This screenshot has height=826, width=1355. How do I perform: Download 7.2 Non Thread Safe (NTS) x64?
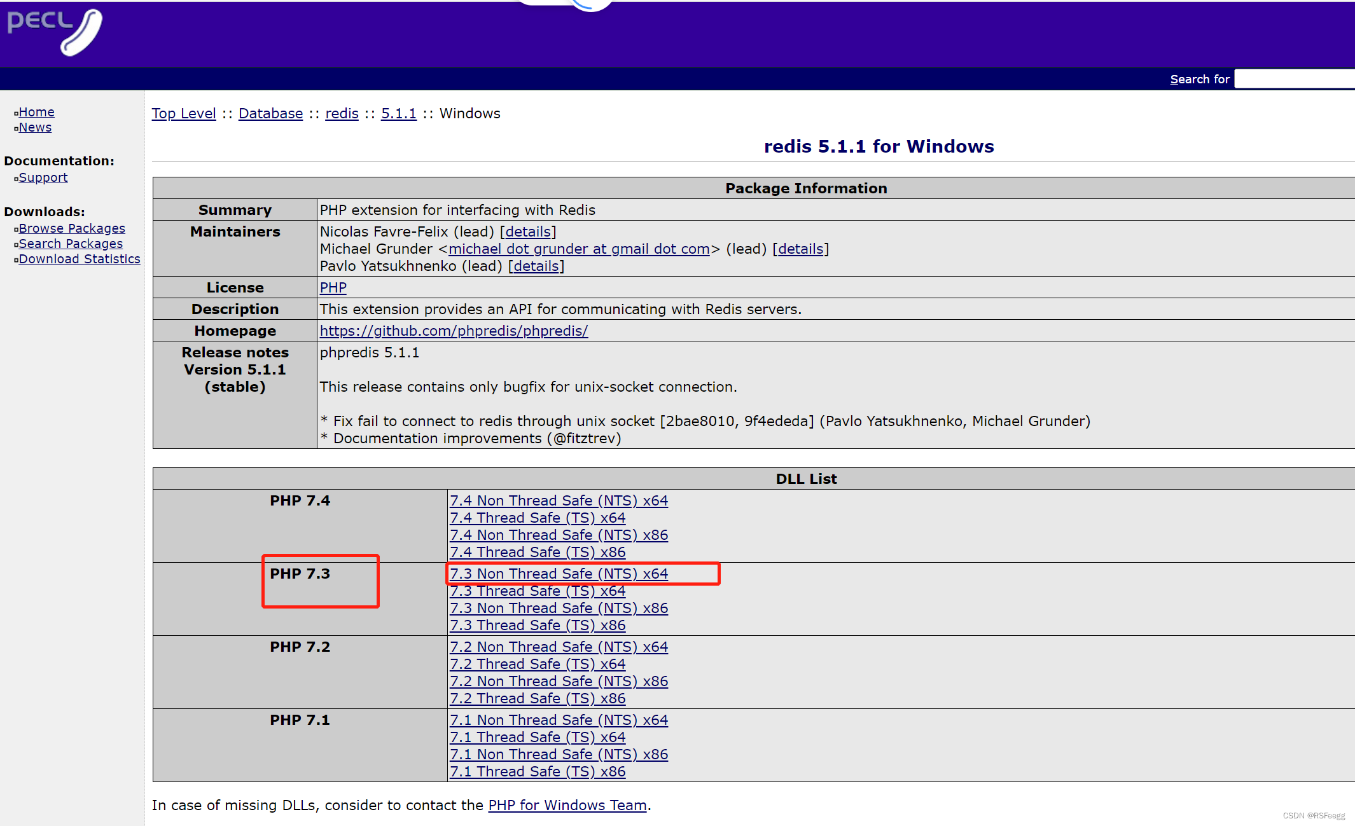tap(559, 647)
